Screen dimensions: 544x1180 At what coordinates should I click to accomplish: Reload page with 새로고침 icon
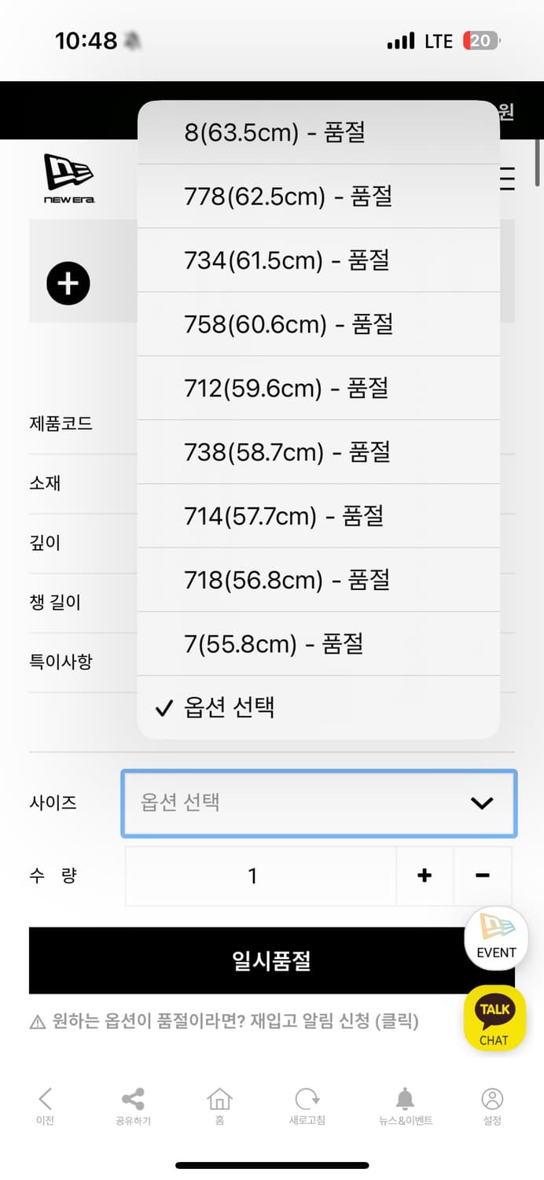coord(307,1105)
